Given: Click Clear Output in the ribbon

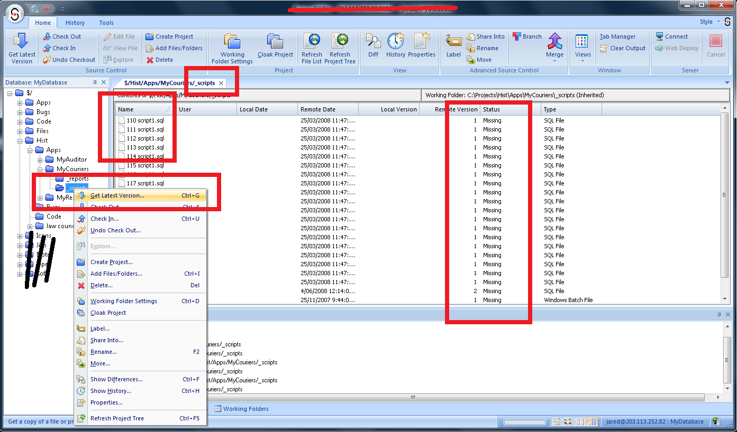Looking at the screenshot, I should (623, 48).
